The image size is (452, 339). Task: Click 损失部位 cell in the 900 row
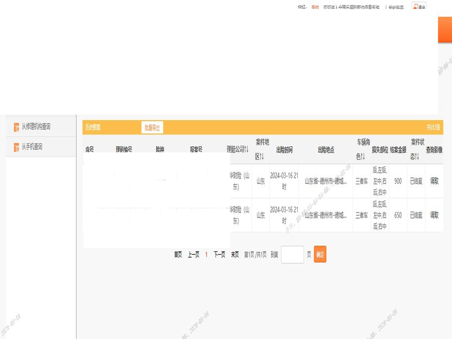(x=380, y=181)
